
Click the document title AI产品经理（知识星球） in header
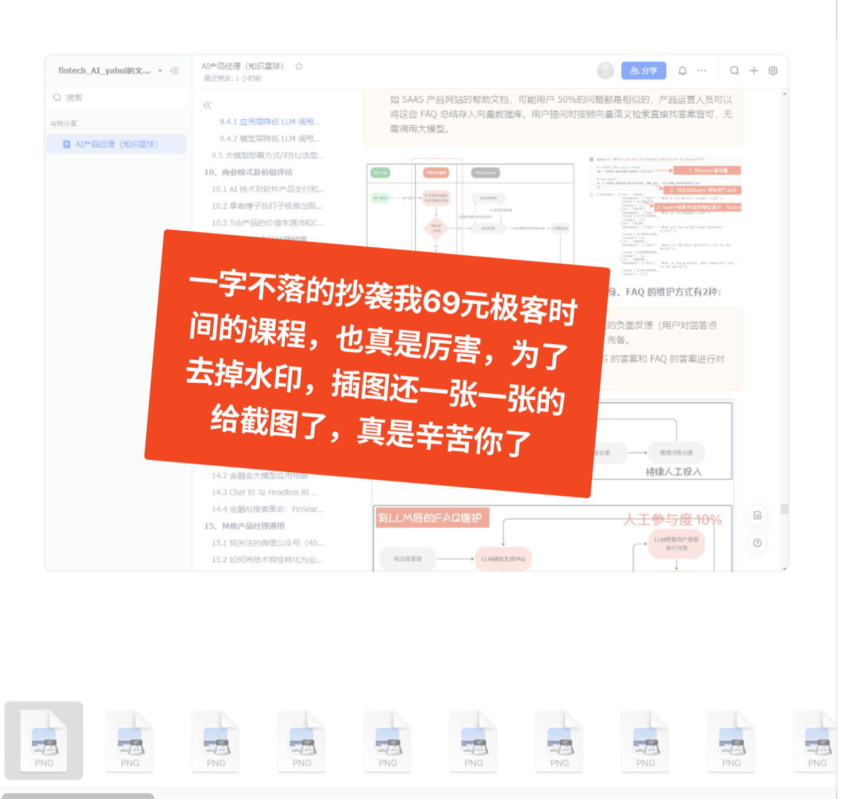coord(242,66)
